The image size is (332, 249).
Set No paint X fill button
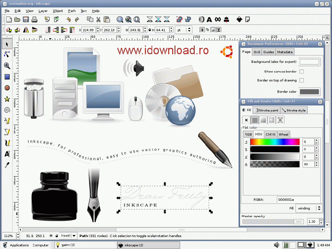click(246, 120)
